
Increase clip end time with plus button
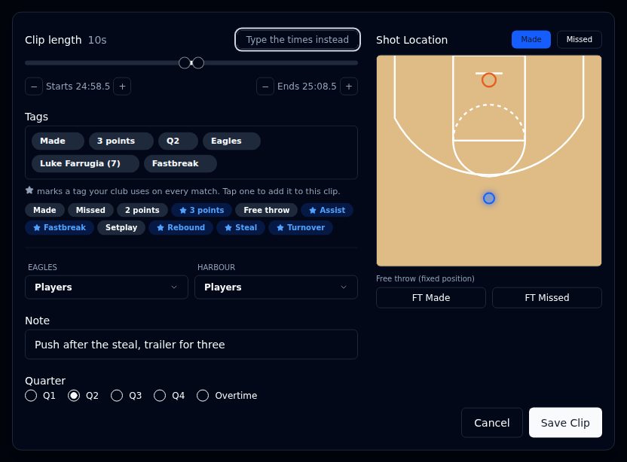click(349, 87)
